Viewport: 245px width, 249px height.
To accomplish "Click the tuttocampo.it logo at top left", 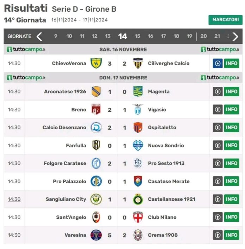I will tap(26, 49).
